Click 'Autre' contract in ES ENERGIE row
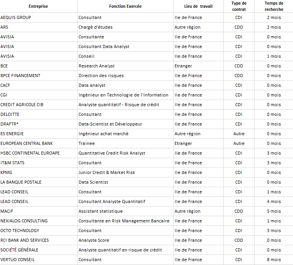Image resolution: width=293 pixels, height=265 pixels. (239, 134)
